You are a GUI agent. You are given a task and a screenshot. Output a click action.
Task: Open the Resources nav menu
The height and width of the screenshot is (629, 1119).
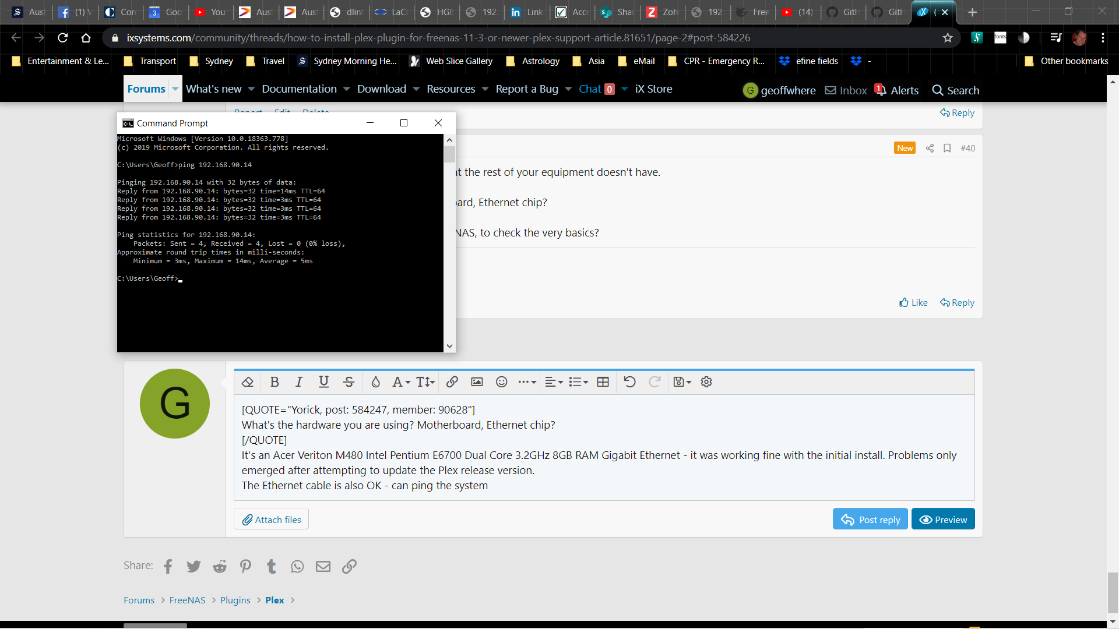(451, 89)
